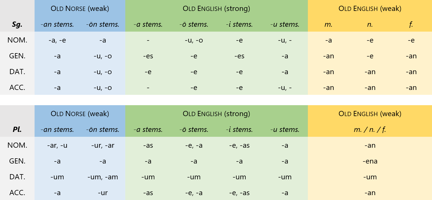Select the -ur, -ar nominative plural cell
The height and width of the screenshot is (200, 432).
103,145
